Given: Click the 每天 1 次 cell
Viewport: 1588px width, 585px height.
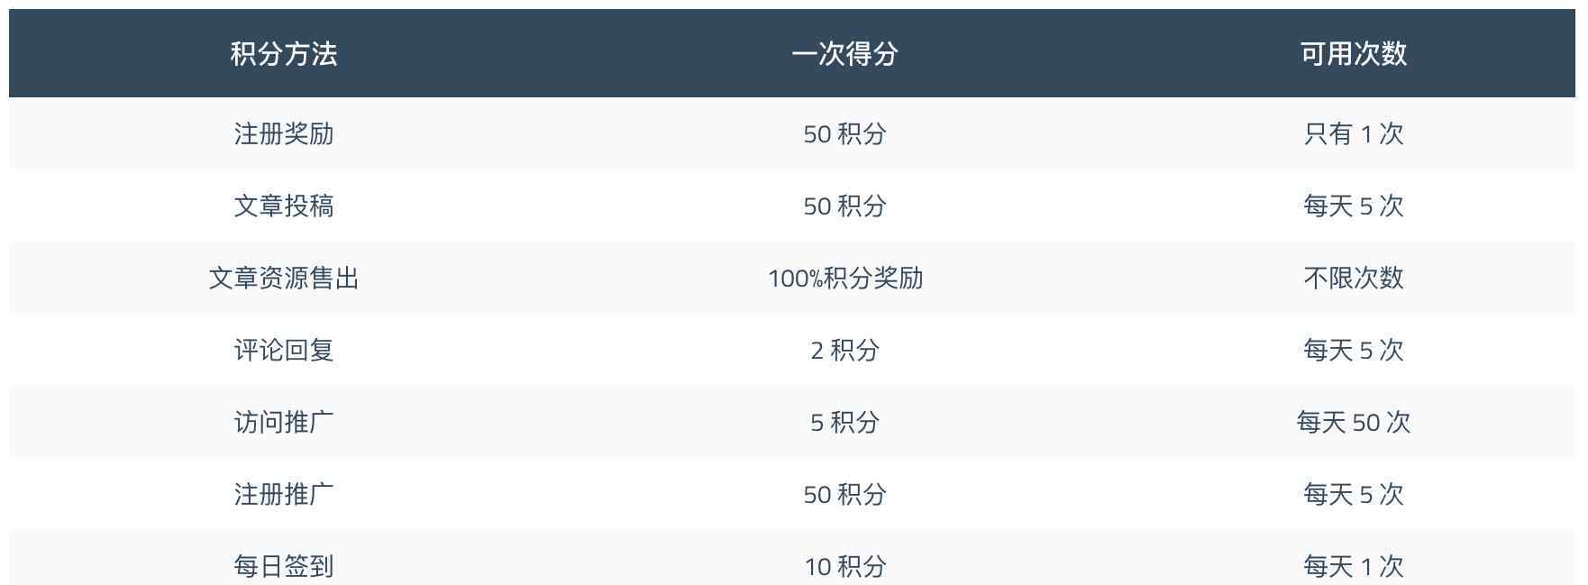Looking at the screenshot, I should (x=1354, y=567).
